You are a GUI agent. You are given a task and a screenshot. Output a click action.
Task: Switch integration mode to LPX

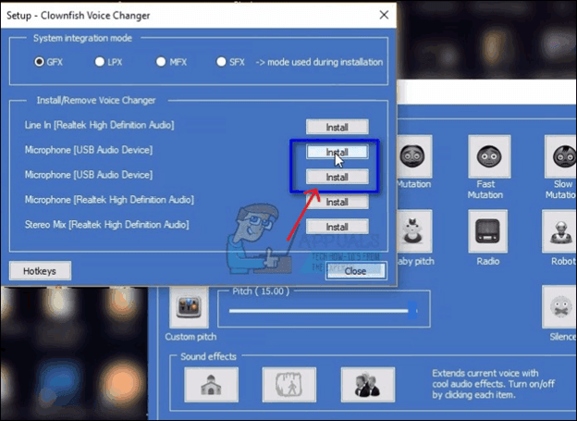click(x=100, y=62)
